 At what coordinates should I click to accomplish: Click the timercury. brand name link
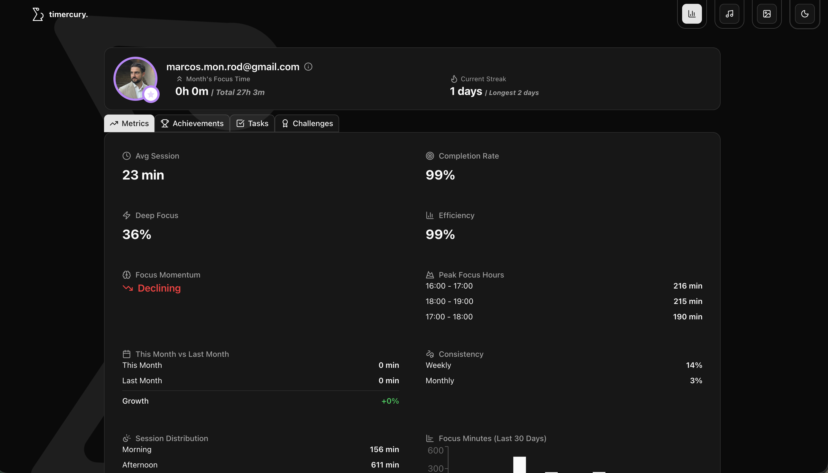coord(68,14)
